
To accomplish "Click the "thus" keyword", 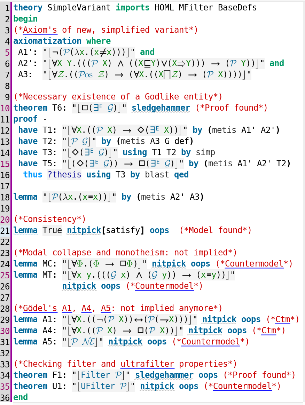I will 33,174.
